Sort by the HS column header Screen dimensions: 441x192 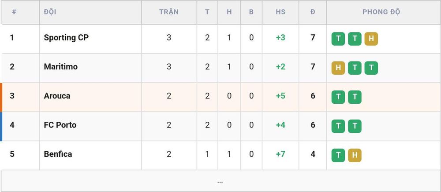(280, 12)
